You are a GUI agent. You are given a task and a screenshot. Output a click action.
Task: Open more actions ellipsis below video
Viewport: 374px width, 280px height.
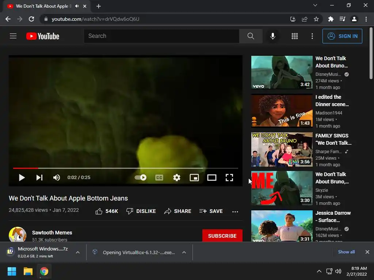[235, 211]
